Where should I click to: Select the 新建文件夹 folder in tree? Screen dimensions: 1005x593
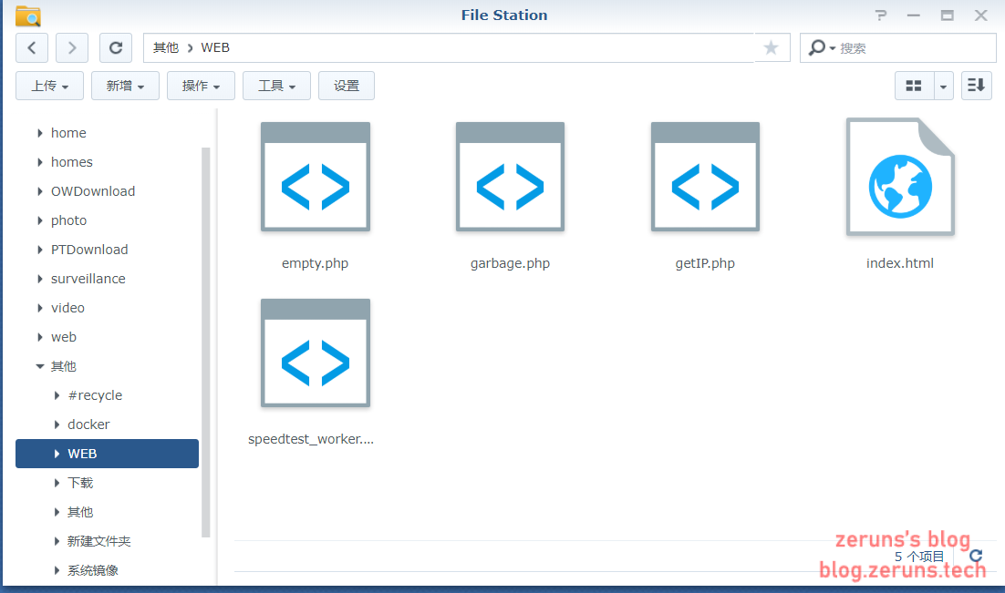point(98,541)
